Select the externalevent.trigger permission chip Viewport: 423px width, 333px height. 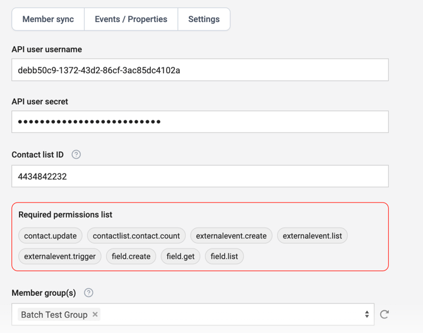click(60, 257)
